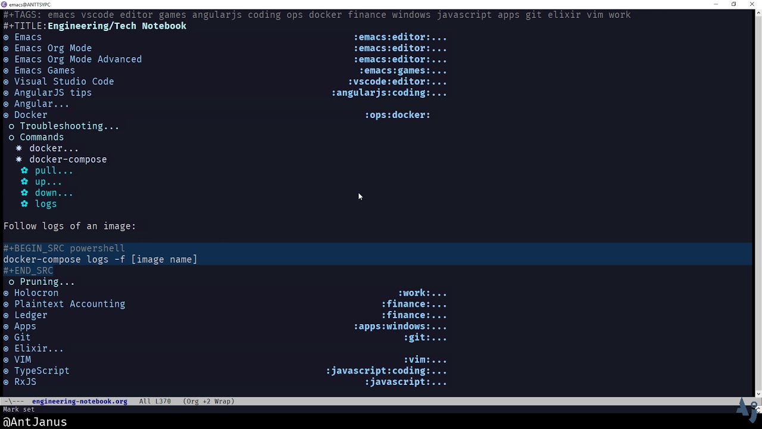The image size is (762, 429).
Task: Click the (Org +2 Wrap) mode indicator
Action: click(x=208, y=402)
